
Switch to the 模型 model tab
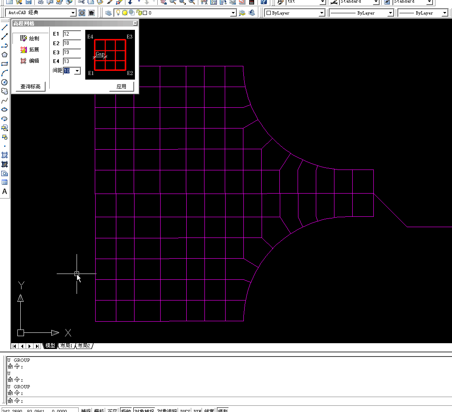(x=50, y=346)
